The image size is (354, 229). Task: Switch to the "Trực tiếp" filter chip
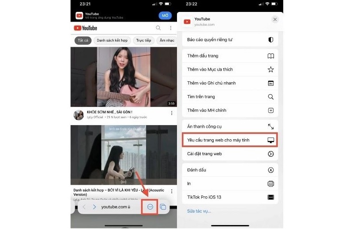143,40
